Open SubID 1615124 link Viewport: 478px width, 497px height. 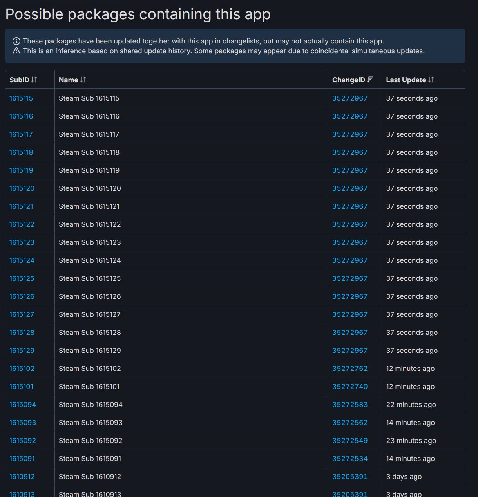point(22,260)
